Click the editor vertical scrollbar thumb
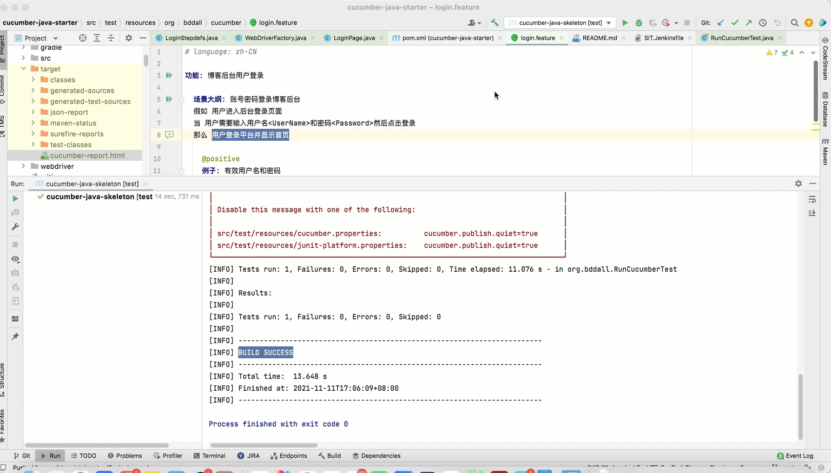The image size is (831, 473). point(816,91)
